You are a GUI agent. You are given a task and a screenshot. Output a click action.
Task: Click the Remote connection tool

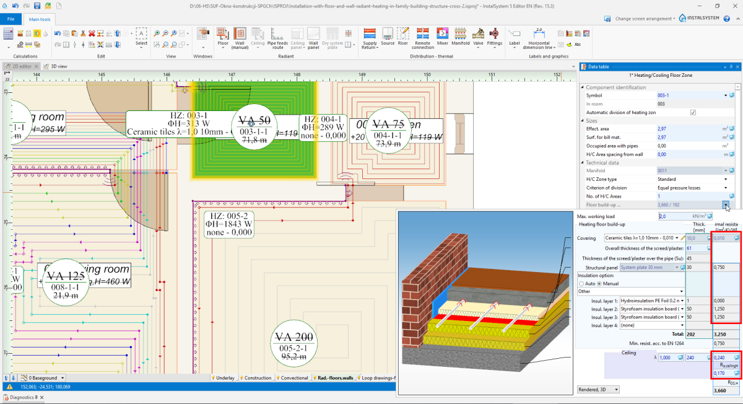tap(423, 36)
